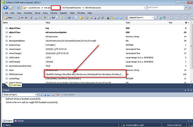Viewport: 193px width, 127px height.
Task: Open the View menu
Action: 19,13
